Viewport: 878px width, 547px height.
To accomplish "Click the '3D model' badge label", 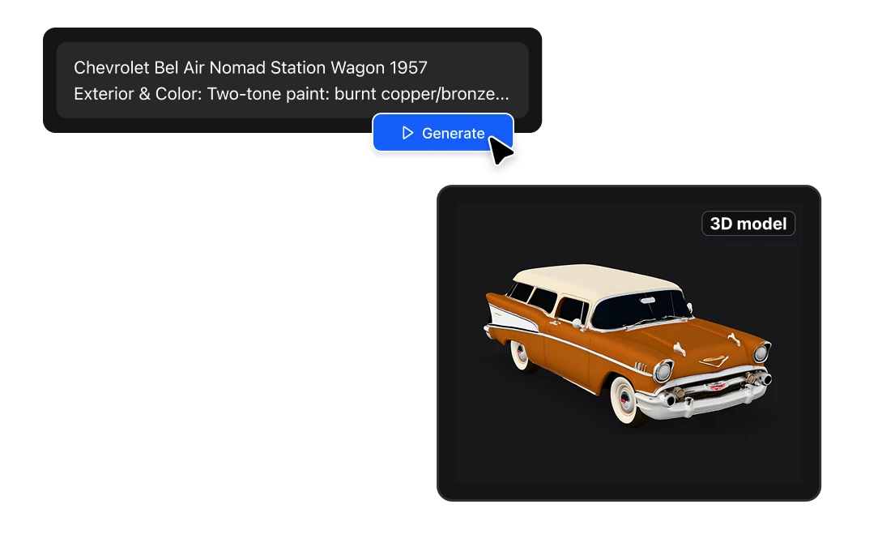I will pos(748,224).
